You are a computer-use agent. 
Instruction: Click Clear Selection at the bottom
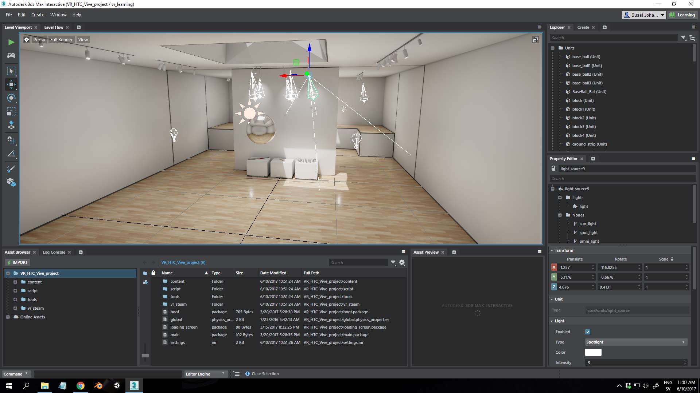pos(265,373)
